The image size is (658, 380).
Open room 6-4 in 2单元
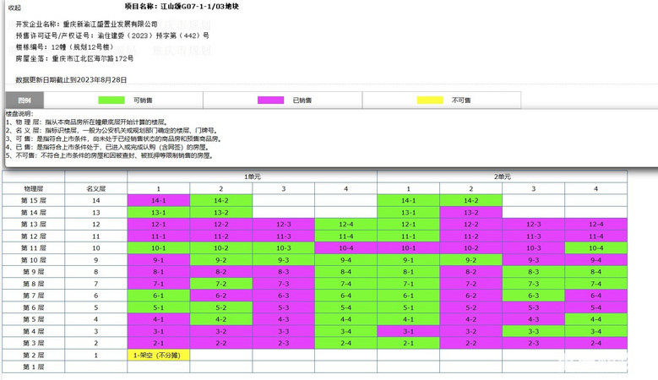pos(595,296)
